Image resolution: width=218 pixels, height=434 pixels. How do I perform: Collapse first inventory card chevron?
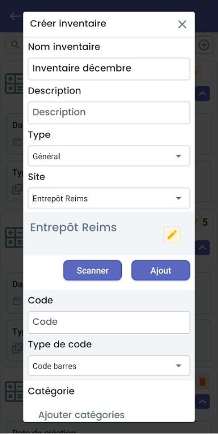[202, 93]
